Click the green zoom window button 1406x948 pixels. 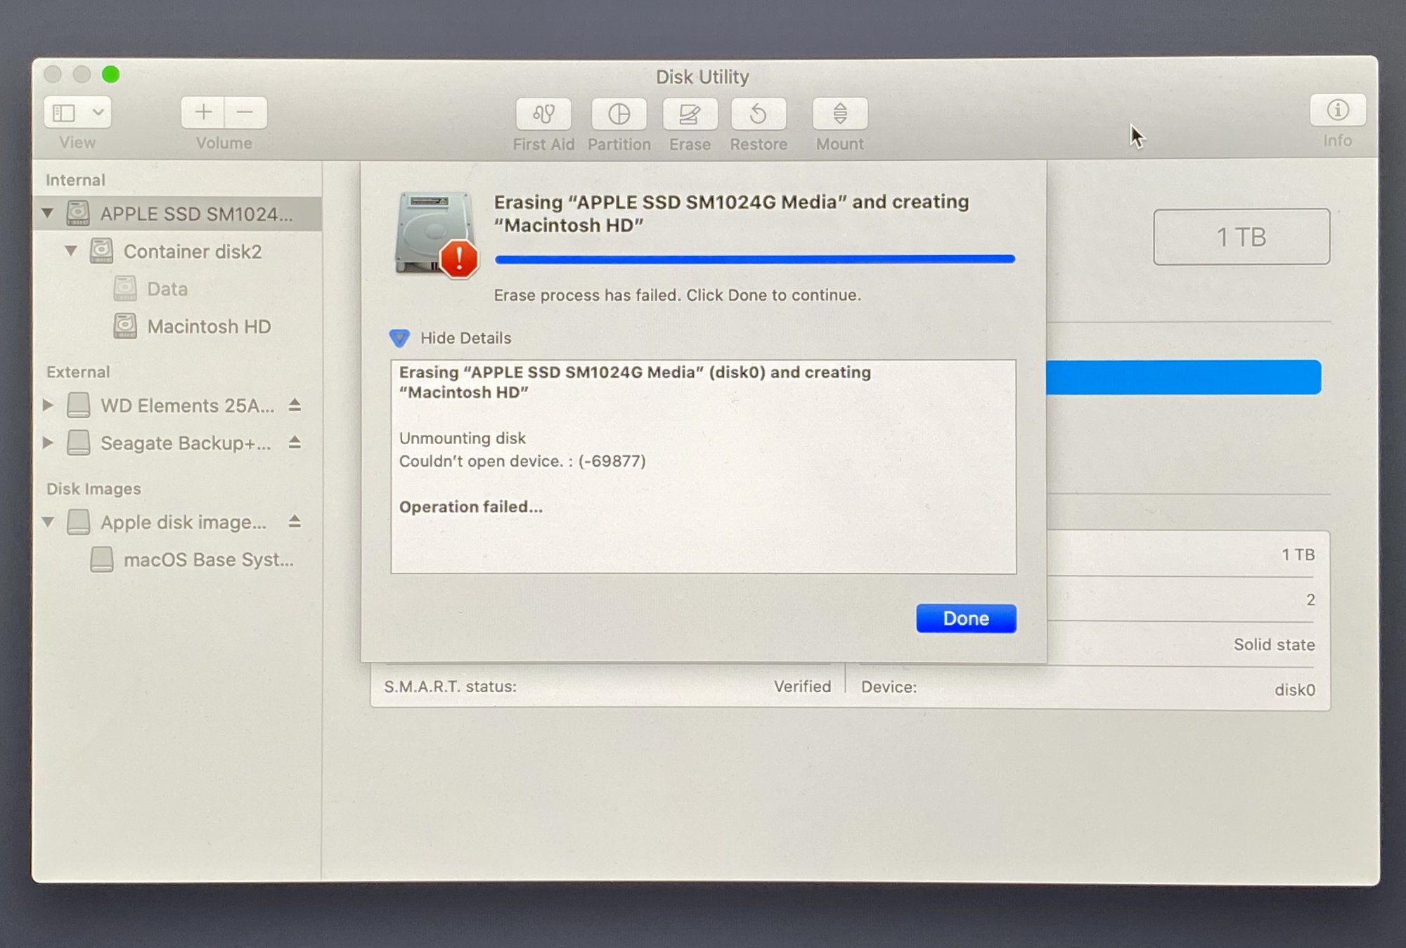(110, 74)
